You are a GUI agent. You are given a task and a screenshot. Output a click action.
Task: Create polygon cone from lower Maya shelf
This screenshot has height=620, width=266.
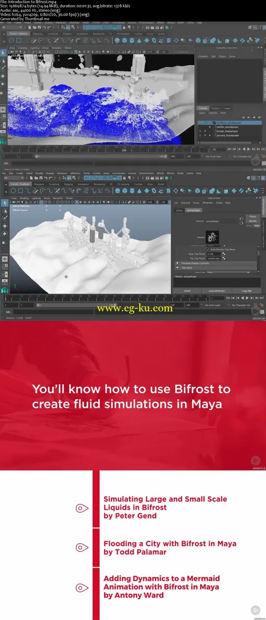pos(139,190)
